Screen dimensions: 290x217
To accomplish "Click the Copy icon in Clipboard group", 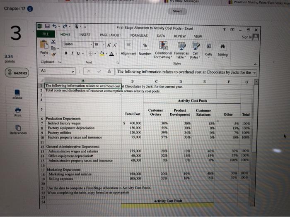I will [53, 48].
